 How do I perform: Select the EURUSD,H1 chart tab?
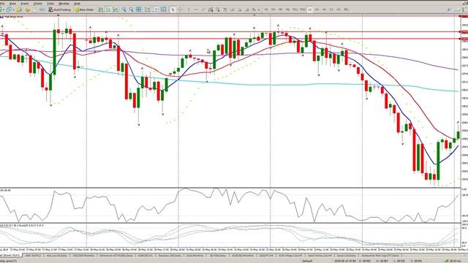click(145, 256)
